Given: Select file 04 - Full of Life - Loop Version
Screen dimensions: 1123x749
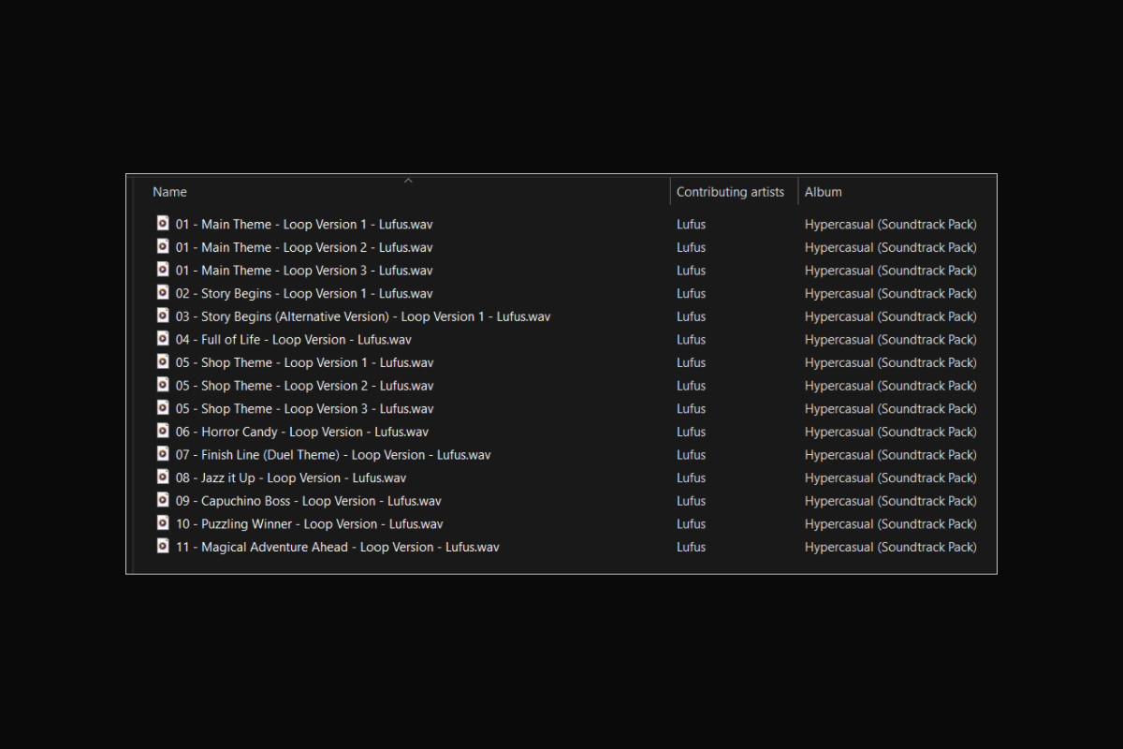Looking at the screenshot, I should (294, 340).
